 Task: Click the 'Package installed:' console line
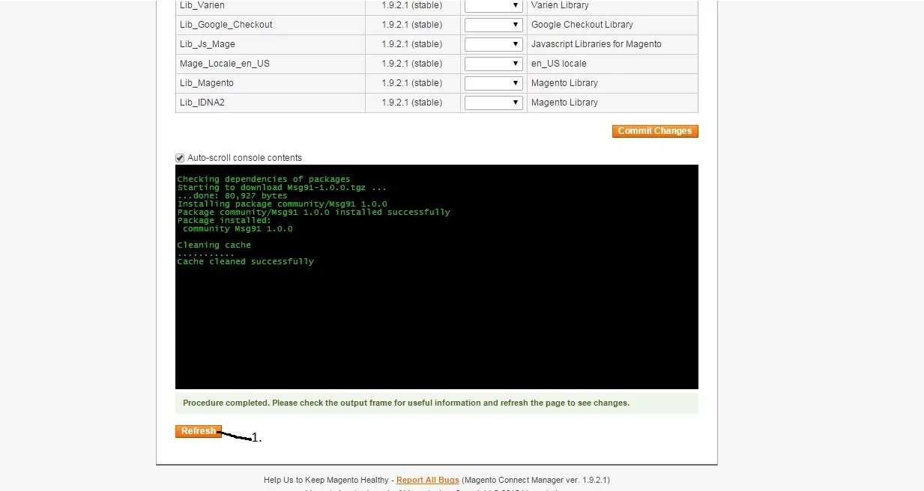[224, 221]
